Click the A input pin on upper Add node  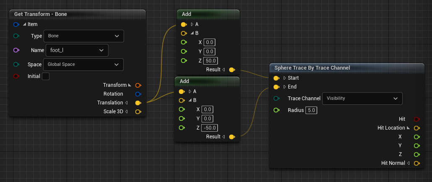(184, 25)
